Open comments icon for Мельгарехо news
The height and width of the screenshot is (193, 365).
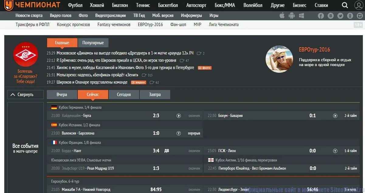pos(144,75)
